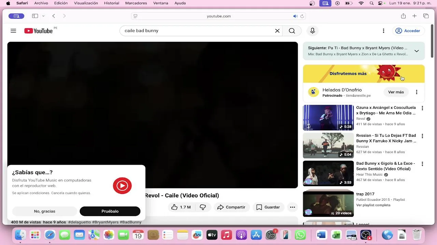Open WhatsApp from the Dock
Viewport: 437px width, 245px height.
pos(300,235)
